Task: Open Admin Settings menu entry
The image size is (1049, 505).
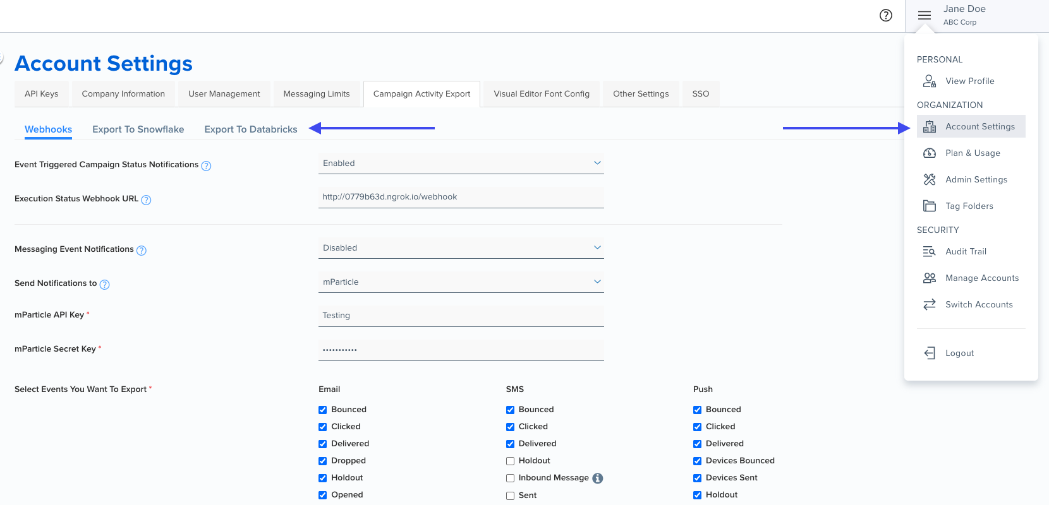Action: point(971,179)
